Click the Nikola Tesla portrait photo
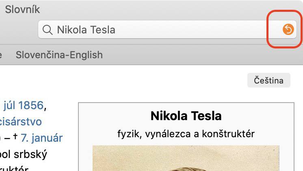Screen dimensions: 303x171 point(186,158)
